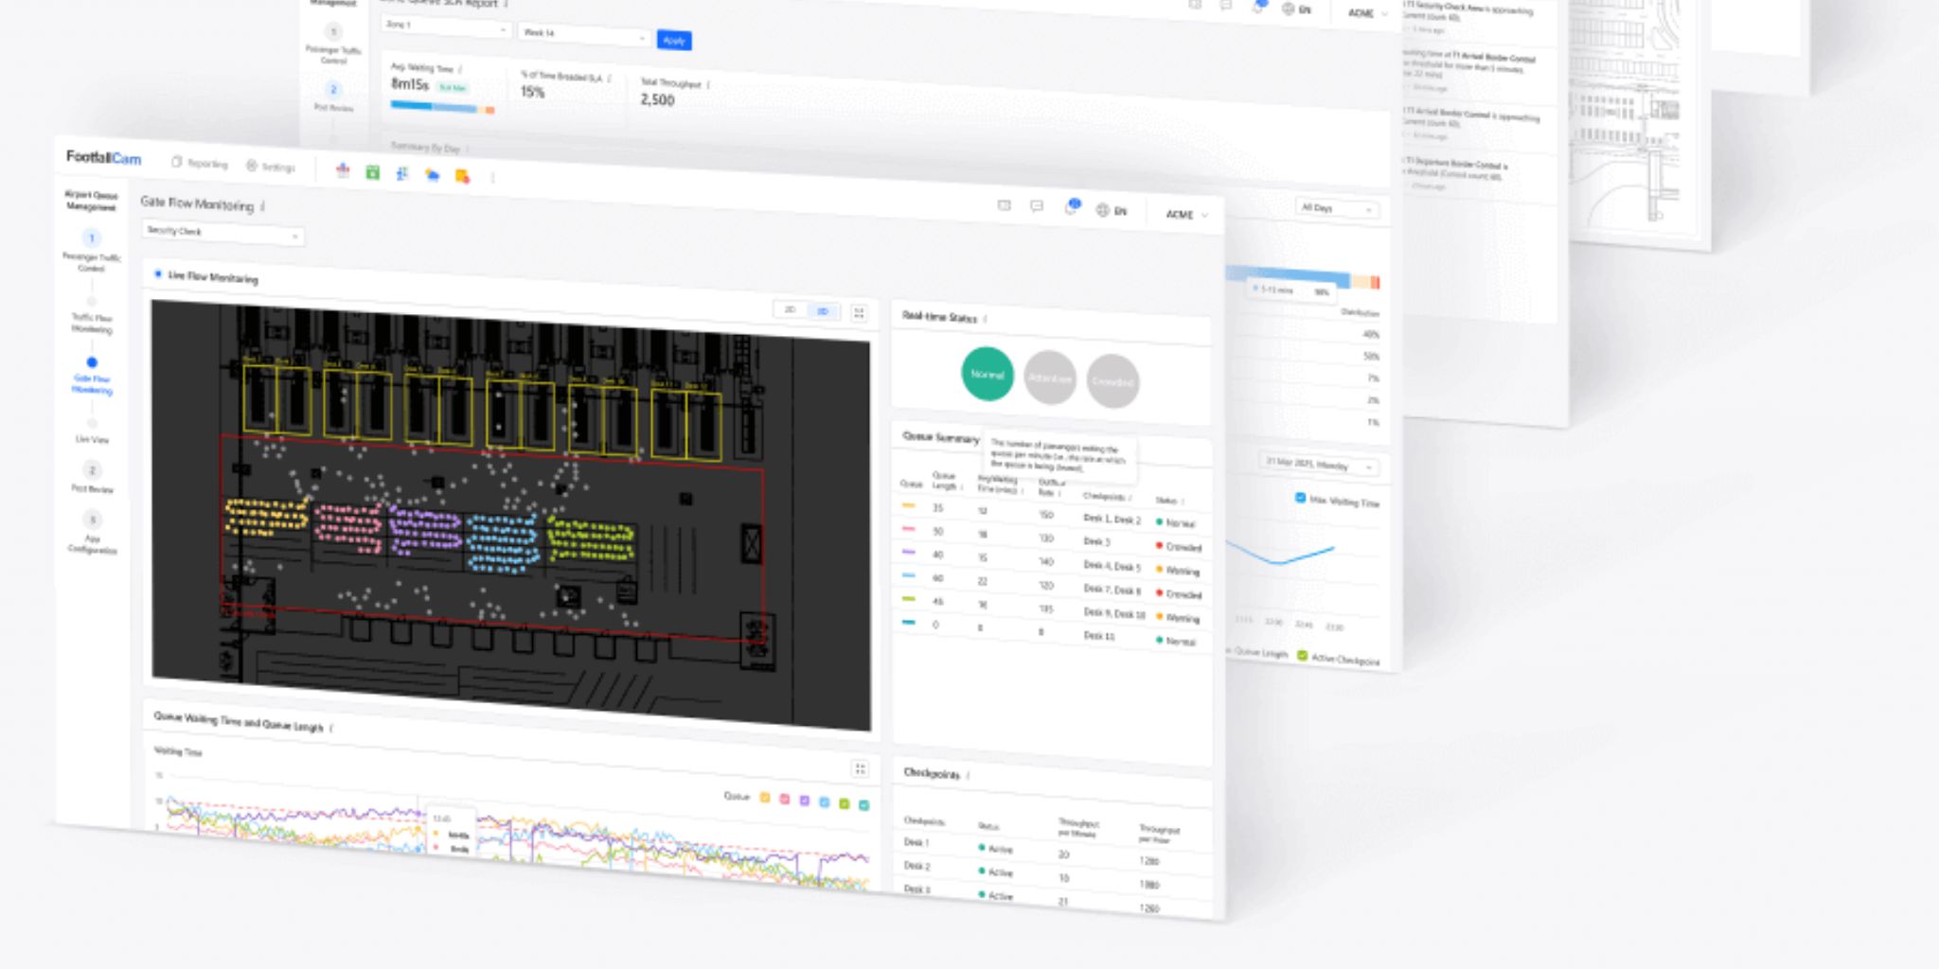
Task: Open the Security Check dropdown
Action: click(222, 232)
